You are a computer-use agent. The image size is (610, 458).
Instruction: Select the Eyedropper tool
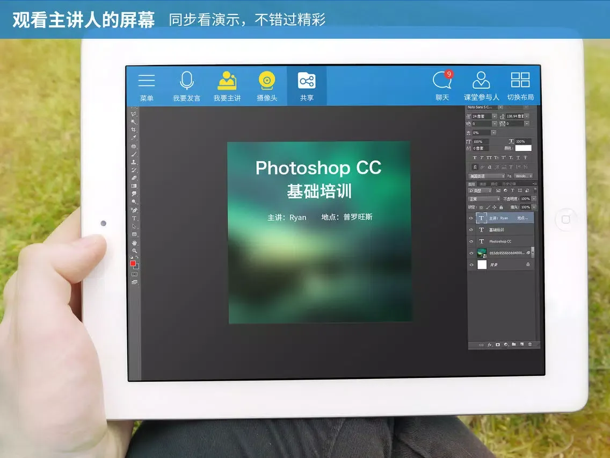(134, 138)
